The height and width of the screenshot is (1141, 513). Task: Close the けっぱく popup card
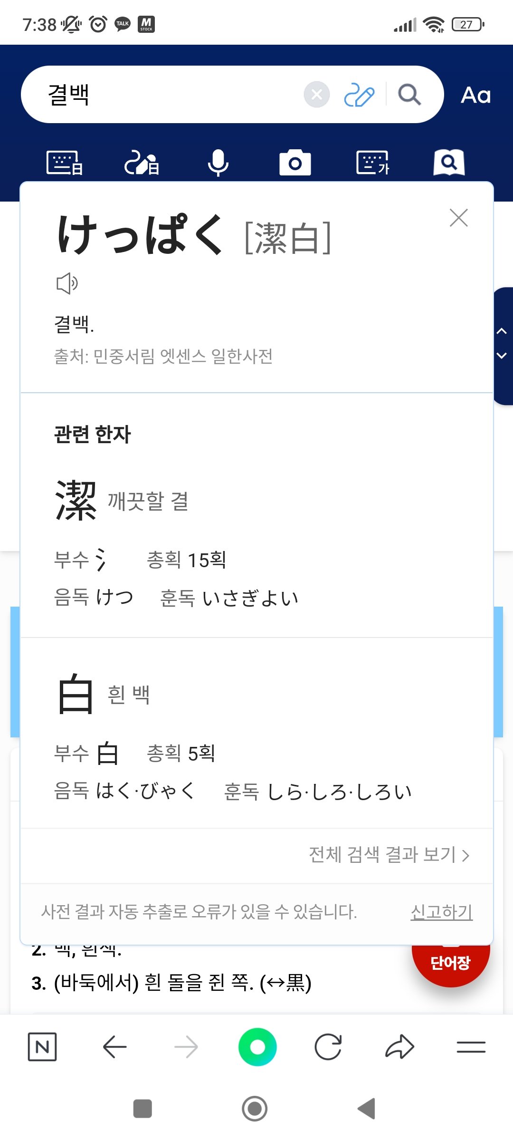(x=459, y=218)
